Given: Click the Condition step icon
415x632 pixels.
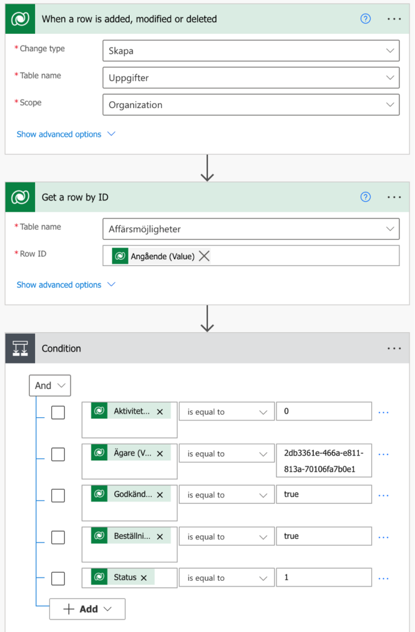Looking at the screenshot, I should pyautogui.click(x=20, y=349).
